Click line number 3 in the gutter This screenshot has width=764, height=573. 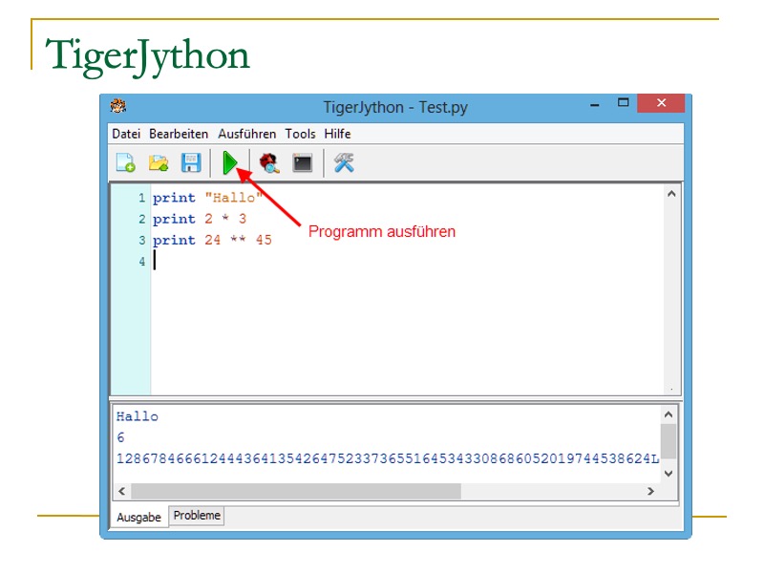(141, 241)
